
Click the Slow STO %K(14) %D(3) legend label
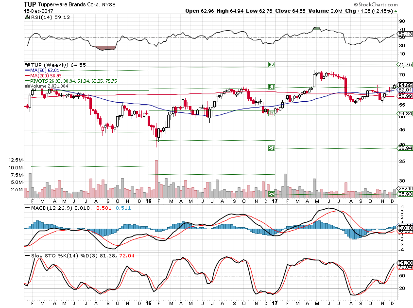65,255
